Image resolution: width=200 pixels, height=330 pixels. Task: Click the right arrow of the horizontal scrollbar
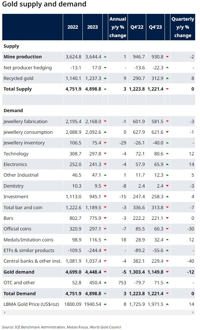point(193,312)
